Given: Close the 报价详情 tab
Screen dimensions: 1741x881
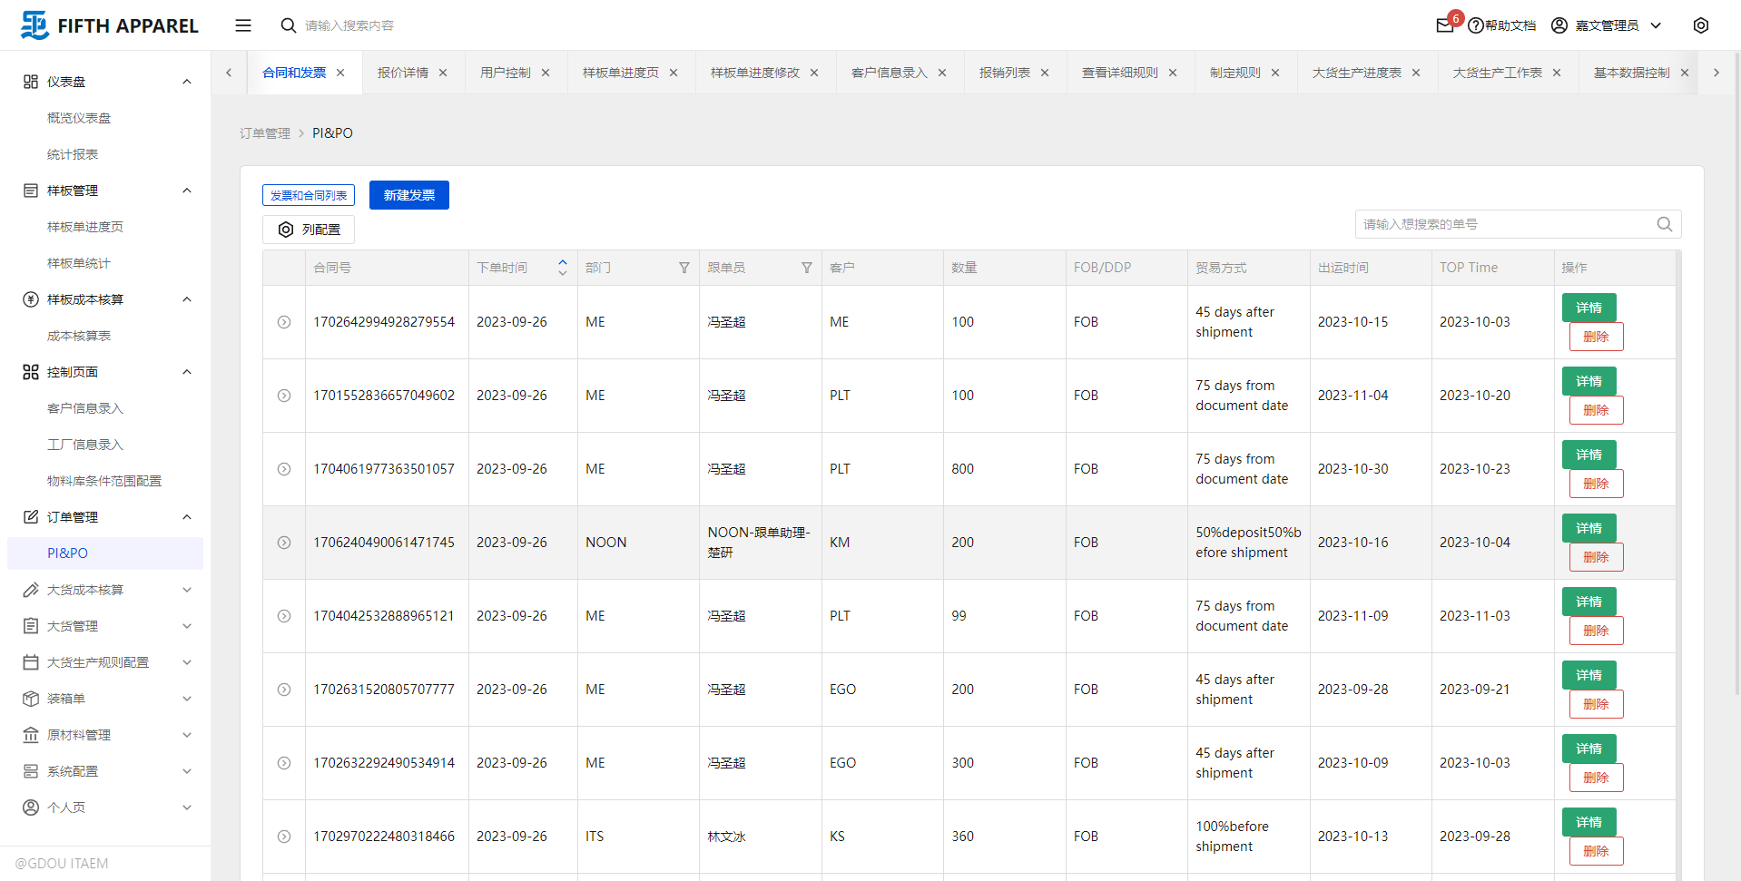Looking at the screenshot, I should tap(443, 73).
